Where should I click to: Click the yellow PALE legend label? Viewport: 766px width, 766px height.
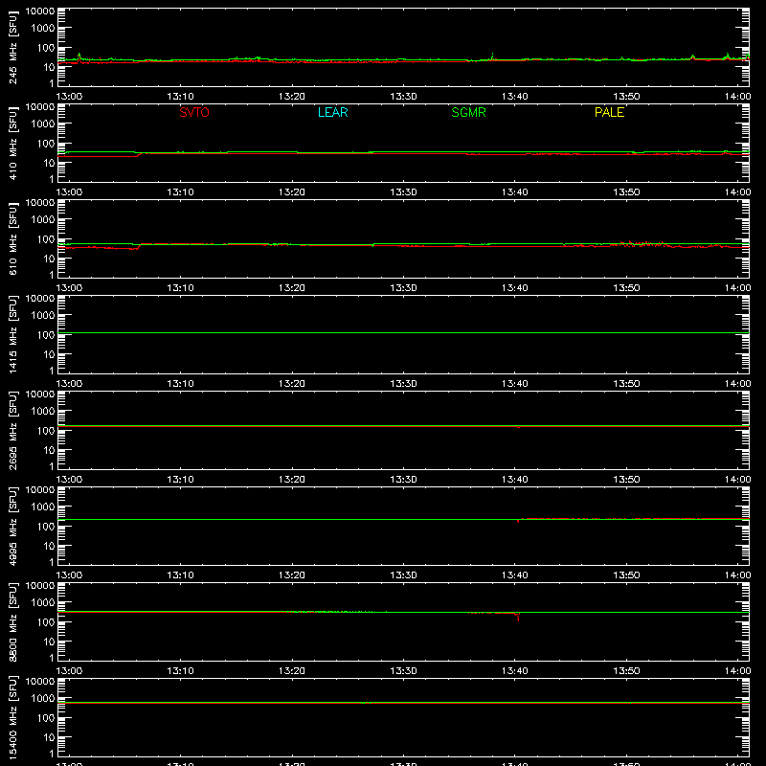click(x=609, y=112)
